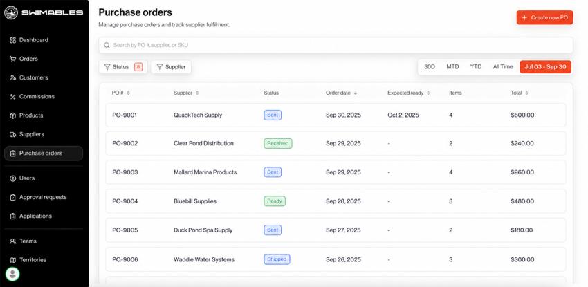The height and width of the screenshot is (287, 588).
Task: Click the Received status badge
Action: coord(278,143)
